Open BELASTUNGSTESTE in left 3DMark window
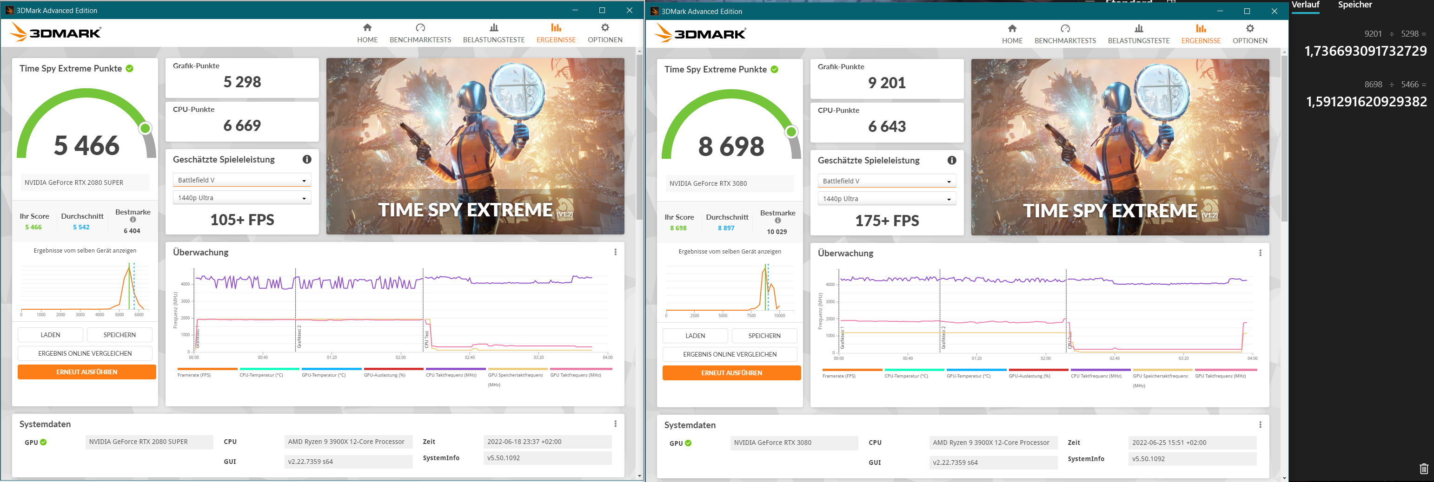Image resolution: width=1434 pixels, height=482 pixels. [x=494, y=33]
